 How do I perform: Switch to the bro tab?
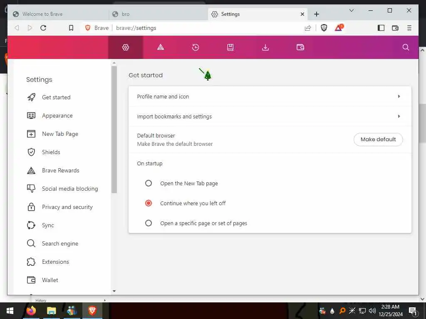coord(159,14)
